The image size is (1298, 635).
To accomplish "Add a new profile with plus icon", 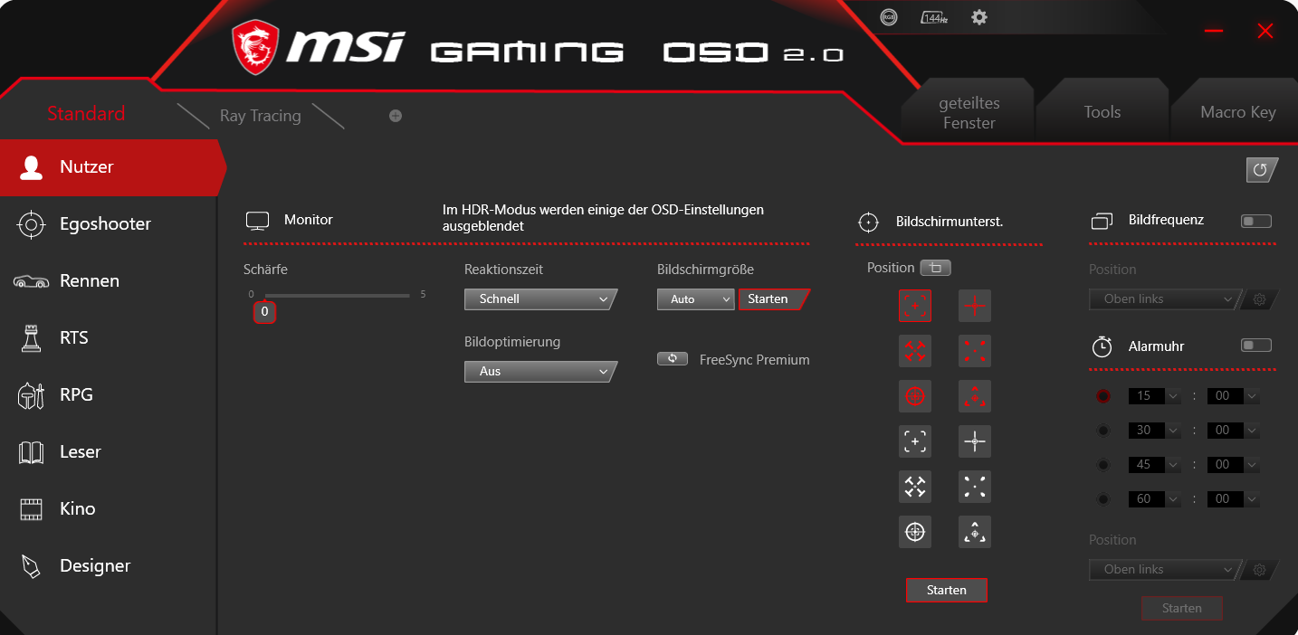I will 396,116.
